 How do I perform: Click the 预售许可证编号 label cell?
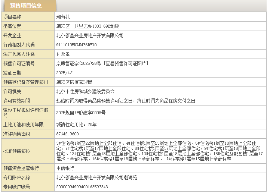click(x=19, y=63)
